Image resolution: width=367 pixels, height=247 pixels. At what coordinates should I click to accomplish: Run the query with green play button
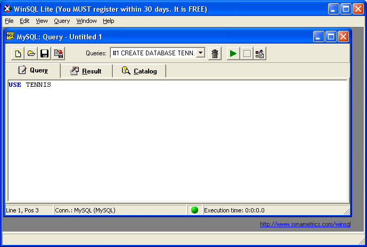[x=233, y=54]
